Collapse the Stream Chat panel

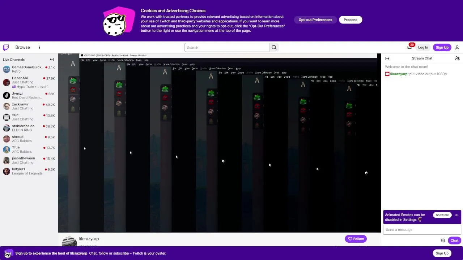[387, 58]
